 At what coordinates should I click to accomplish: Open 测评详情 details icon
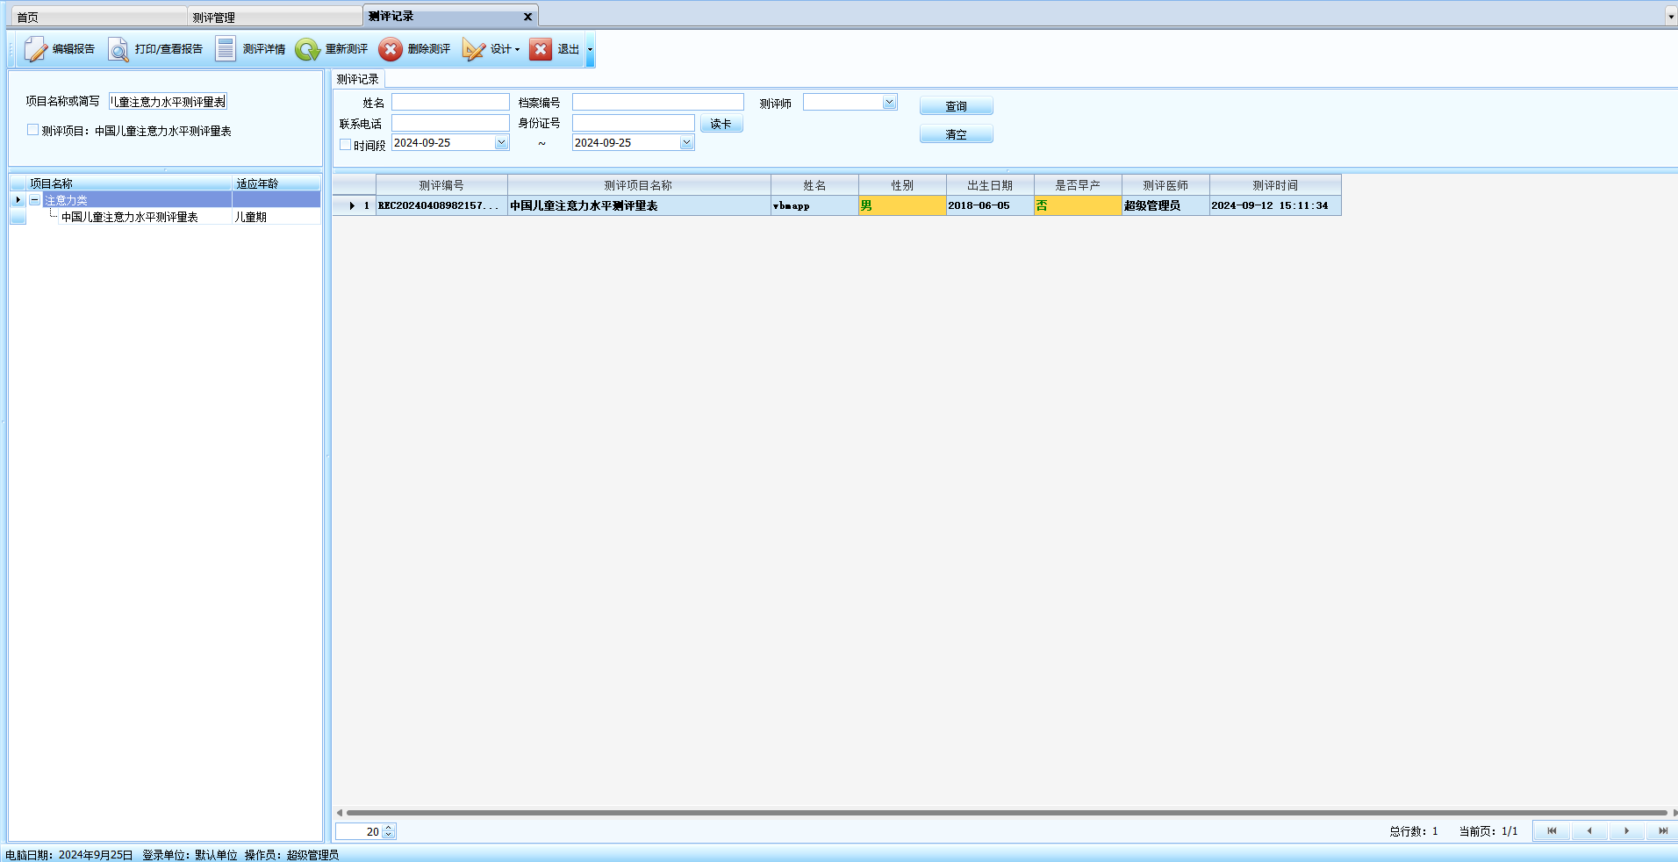226,49
